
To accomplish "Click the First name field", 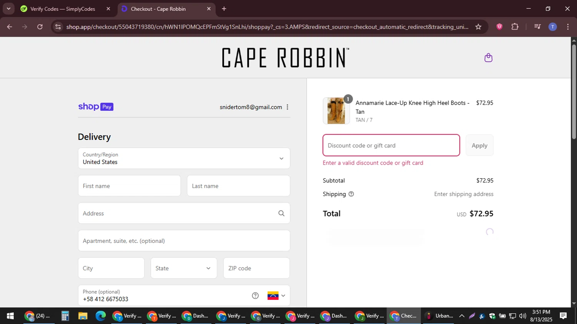I will [x=129, y=186].
